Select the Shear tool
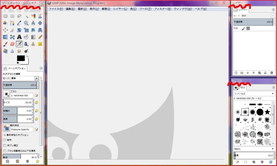The height and width of the screenshot is (166, 277). (33, 30)
